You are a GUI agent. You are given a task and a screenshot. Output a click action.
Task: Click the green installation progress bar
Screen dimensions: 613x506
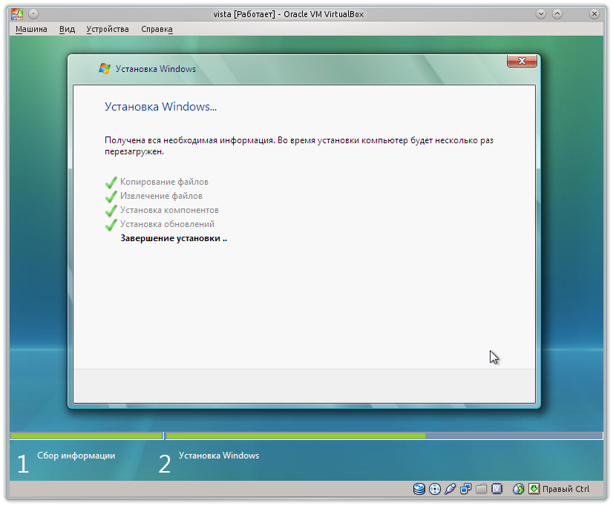point(223,436)
